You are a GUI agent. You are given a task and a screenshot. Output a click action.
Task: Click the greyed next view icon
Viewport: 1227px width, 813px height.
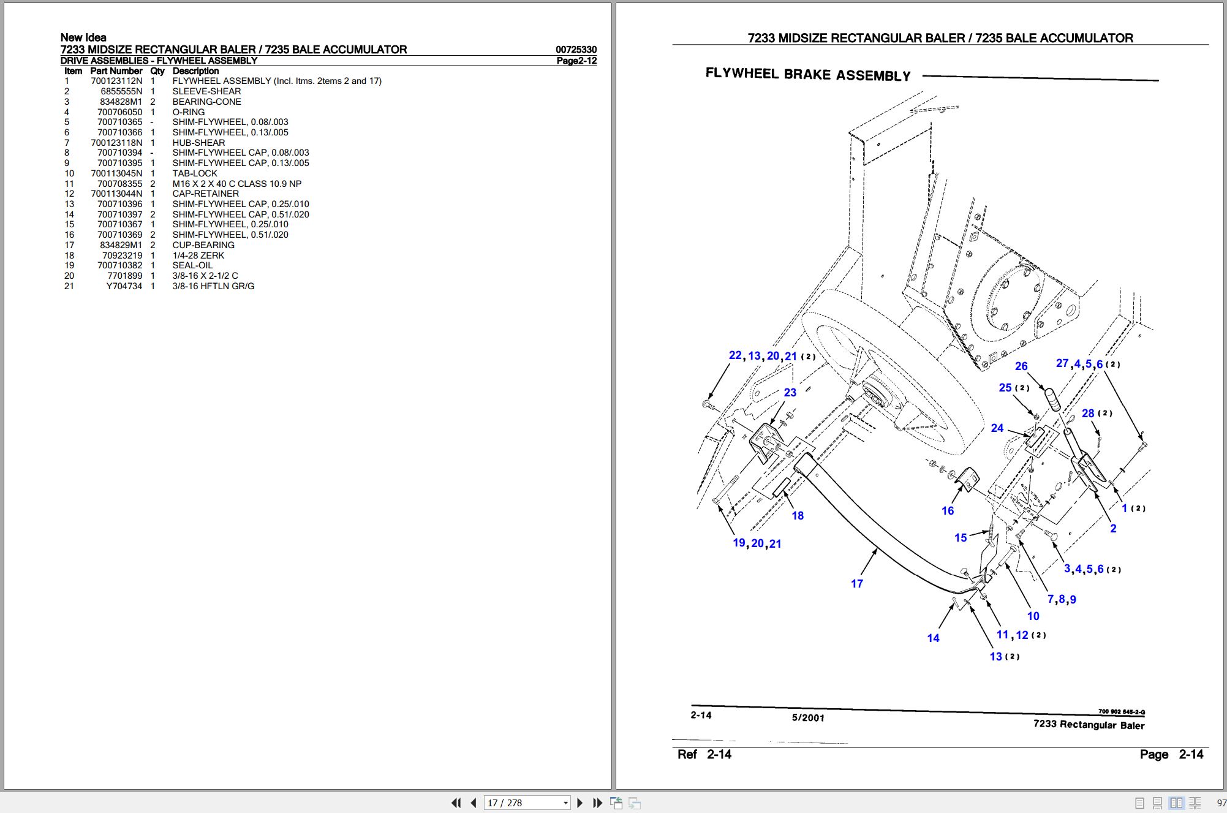coord(635,803)
